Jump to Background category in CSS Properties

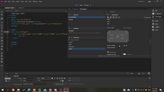point(116,17)
